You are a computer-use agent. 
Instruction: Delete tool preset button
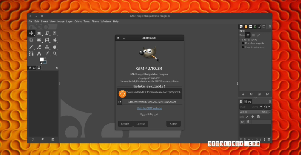tap(259, 94)
